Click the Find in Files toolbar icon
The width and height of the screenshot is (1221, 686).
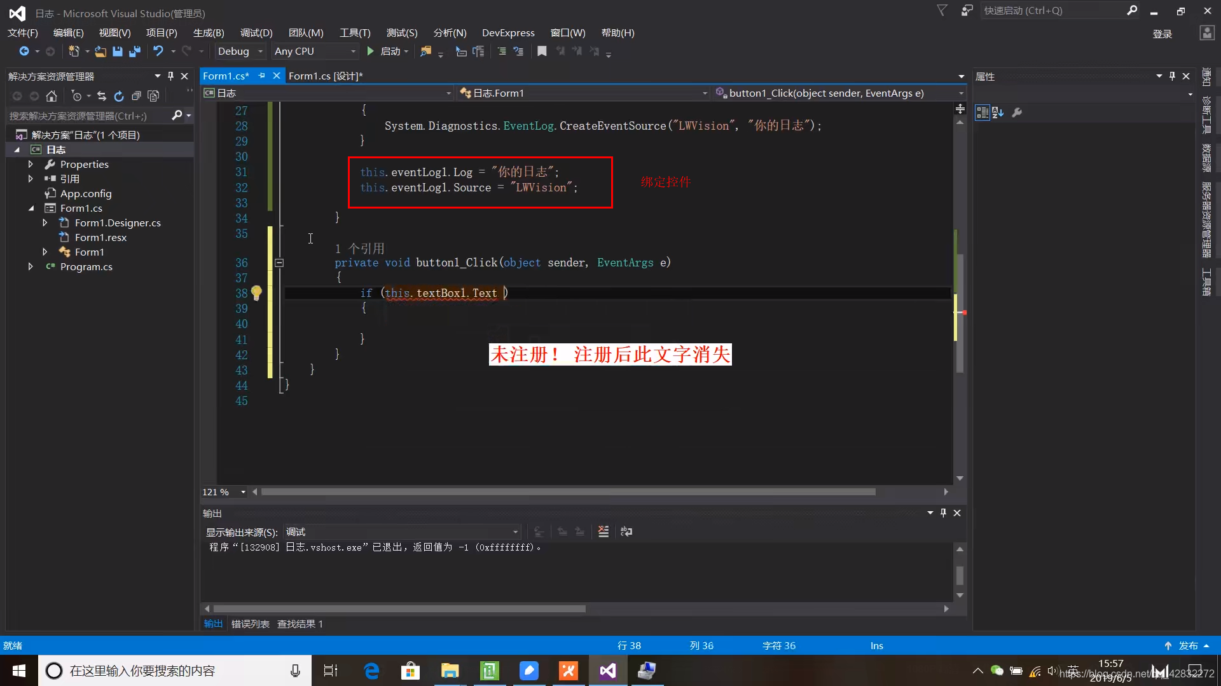pos(425,51)
